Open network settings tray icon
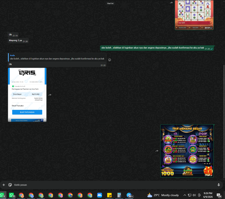 (189, 195)
